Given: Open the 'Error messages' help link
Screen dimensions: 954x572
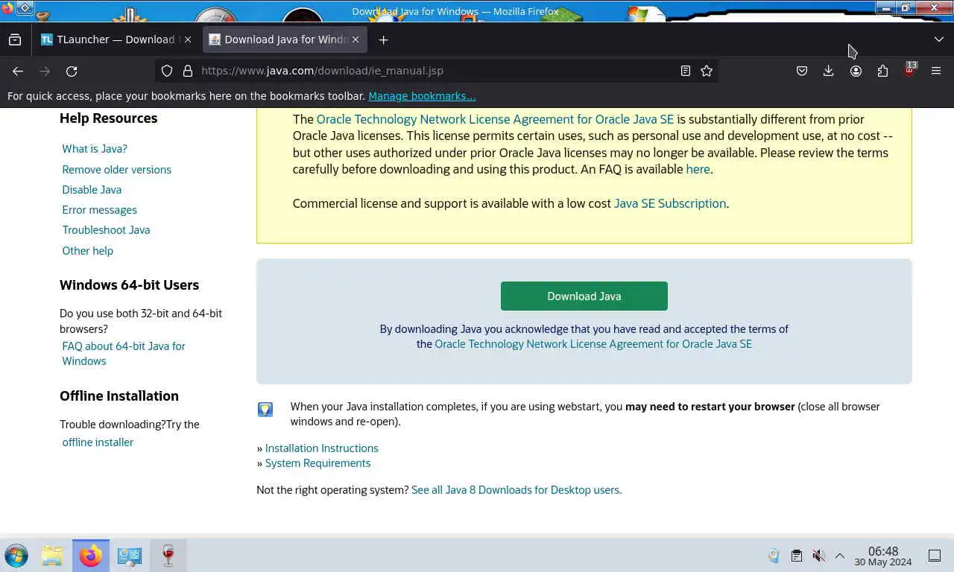Looking at the screenshot, I should click(99, 210).
